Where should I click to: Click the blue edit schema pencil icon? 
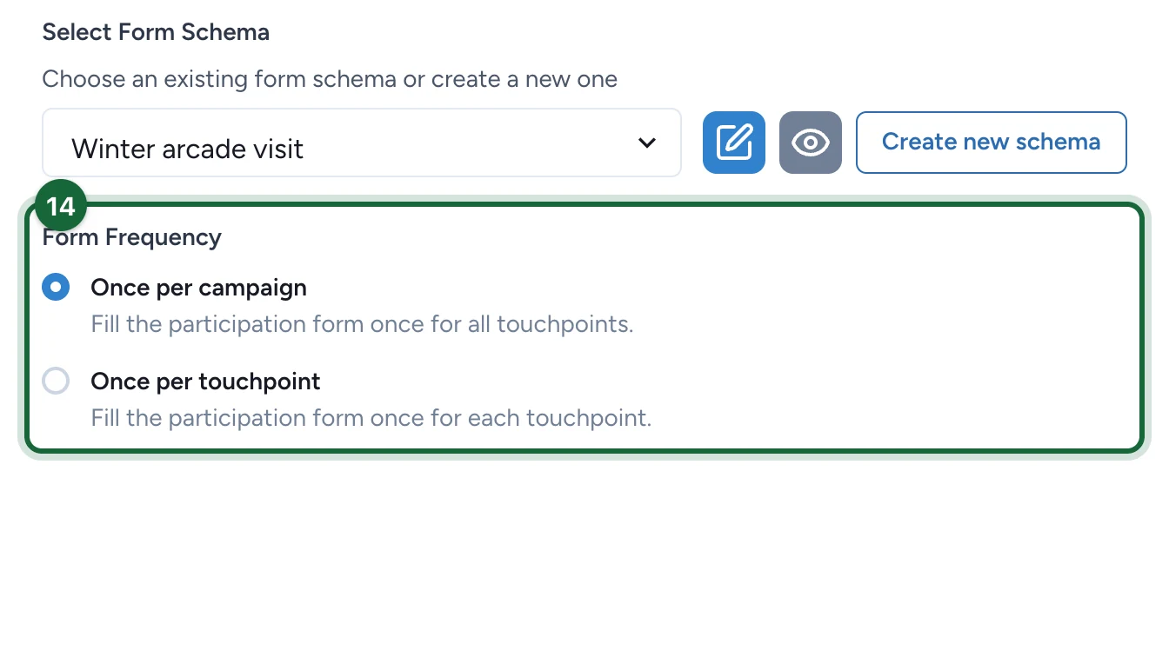pyautogui.click(x=734, y=143)
